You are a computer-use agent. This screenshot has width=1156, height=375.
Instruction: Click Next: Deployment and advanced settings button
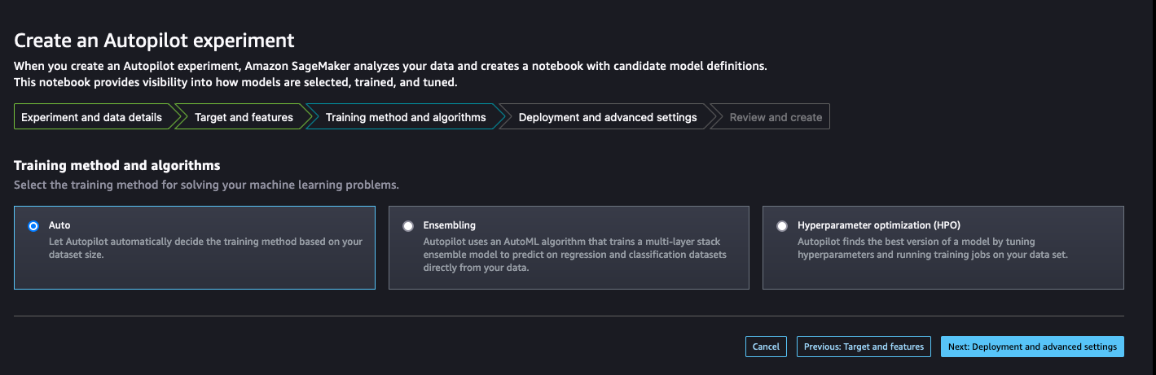tap(1032, 347)
